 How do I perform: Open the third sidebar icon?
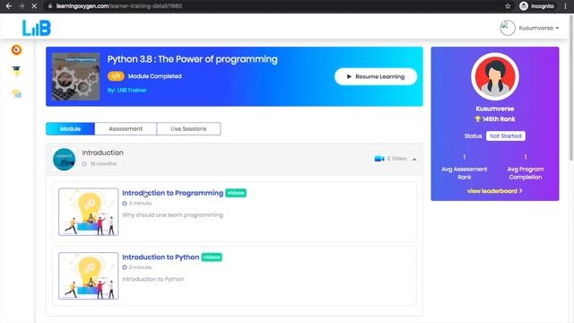[16, 93]
